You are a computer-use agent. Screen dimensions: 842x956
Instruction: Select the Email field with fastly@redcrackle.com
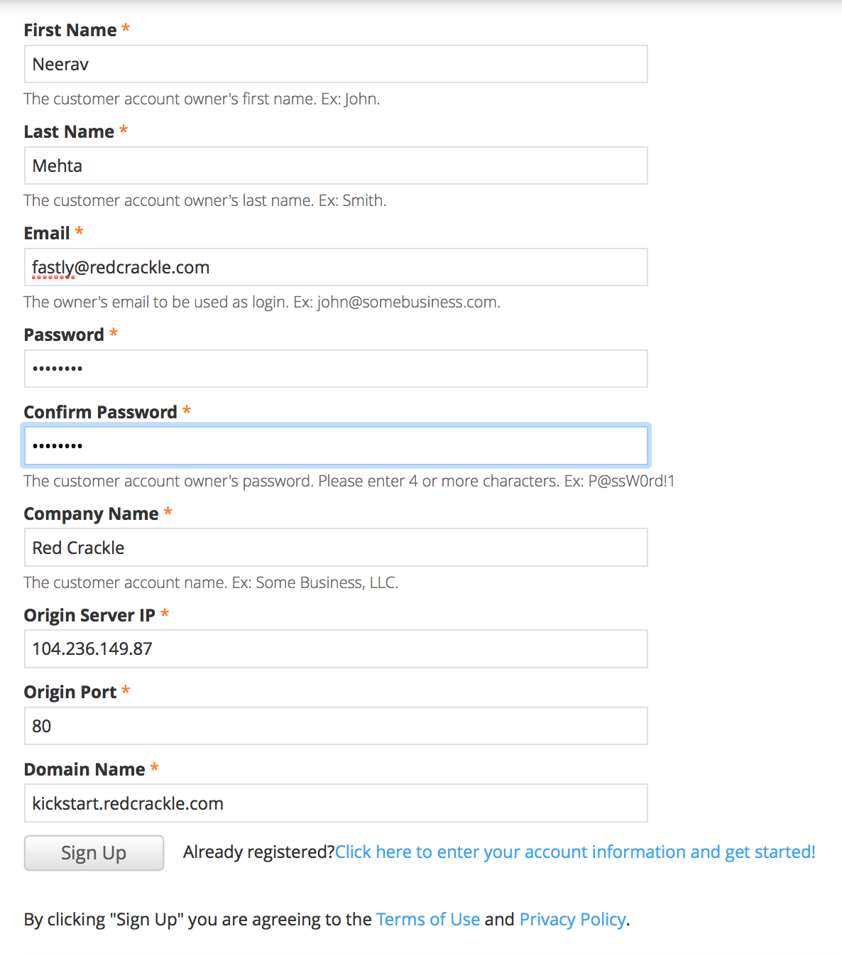336,267
